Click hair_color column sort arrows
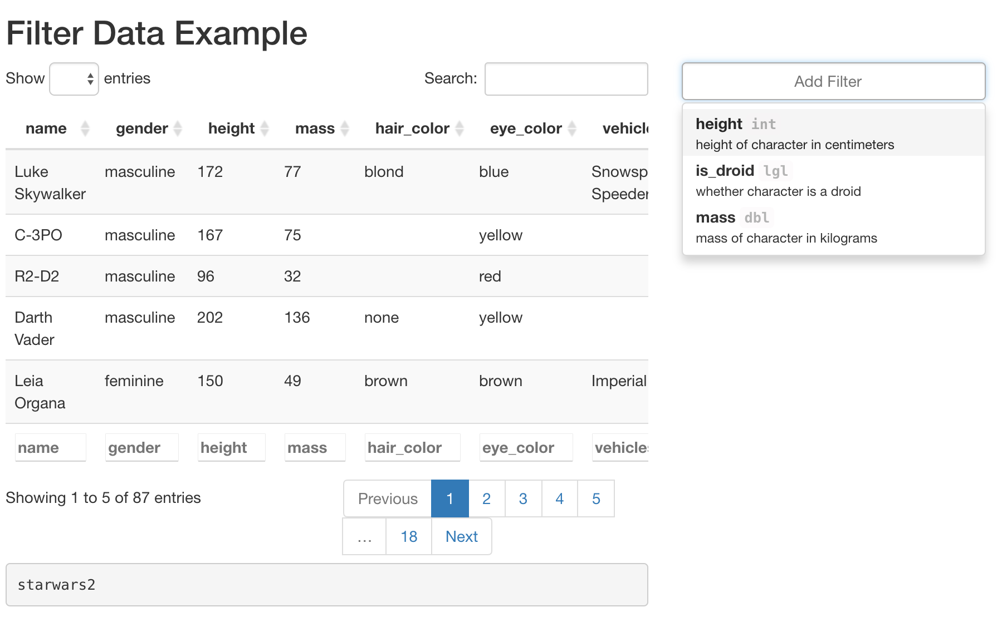 click(460, 129)
